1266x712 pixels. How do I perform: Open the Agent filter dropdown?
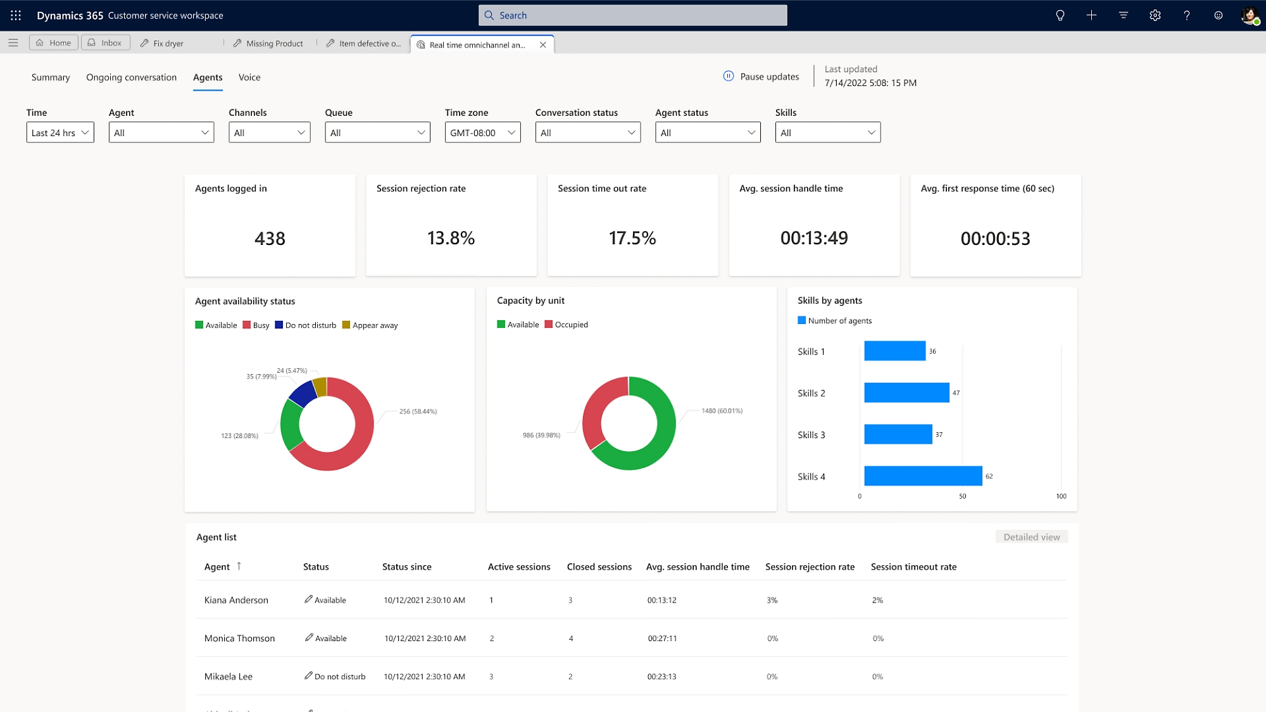click(159, 132)
